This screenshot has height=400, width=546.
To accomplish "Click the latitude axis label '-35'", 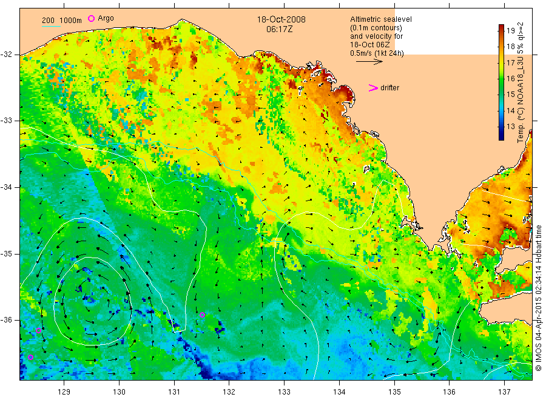I will [6, 253].
